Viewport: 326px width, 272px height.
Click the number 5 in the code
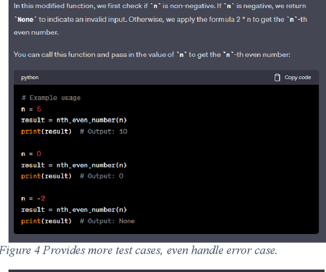tap(39, 109)
